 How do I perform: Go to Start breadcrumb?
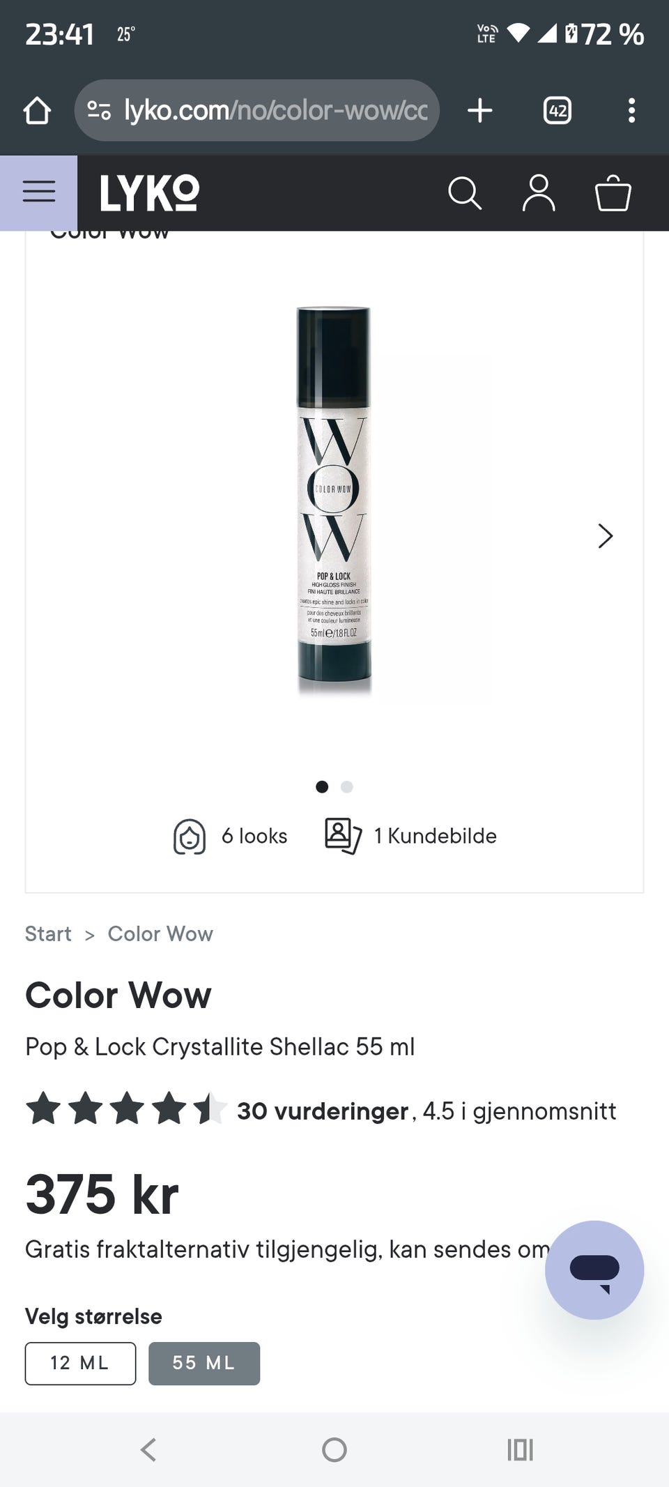48,933
